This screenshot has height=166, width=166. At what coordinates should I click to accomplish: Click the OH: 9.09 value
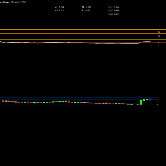[x=114, y=11]
